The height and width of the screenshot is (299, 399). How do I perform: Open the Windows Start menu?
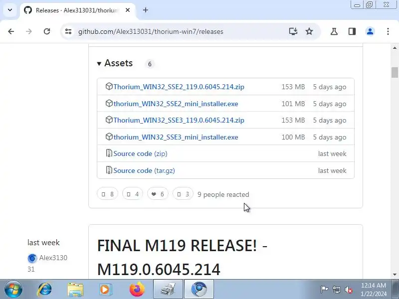pos(13,290)
